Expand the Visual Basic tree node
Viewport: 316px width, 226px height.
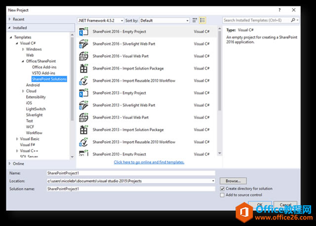click(17, 139)
